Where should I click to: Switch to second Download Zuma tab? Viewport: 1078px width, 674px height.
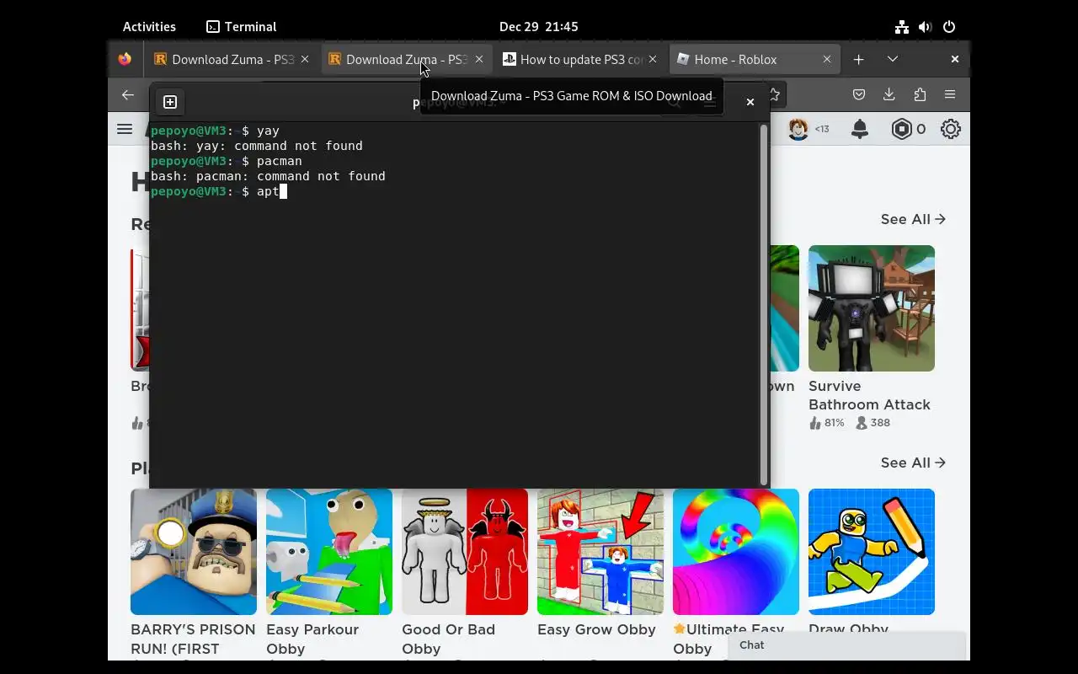pyautogui.click(x=407, y=59)
